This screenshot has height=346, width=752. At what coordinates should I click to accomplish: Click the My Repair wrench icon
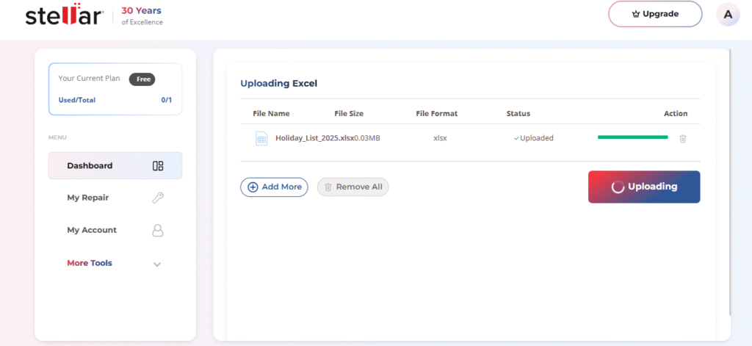[x=158, y=198]
